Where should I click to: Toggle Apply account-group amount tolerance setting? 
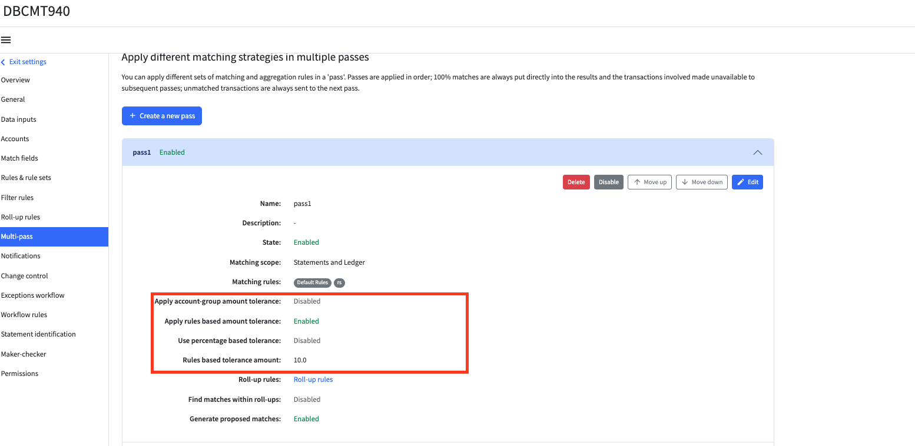click(x=307, y=301)
